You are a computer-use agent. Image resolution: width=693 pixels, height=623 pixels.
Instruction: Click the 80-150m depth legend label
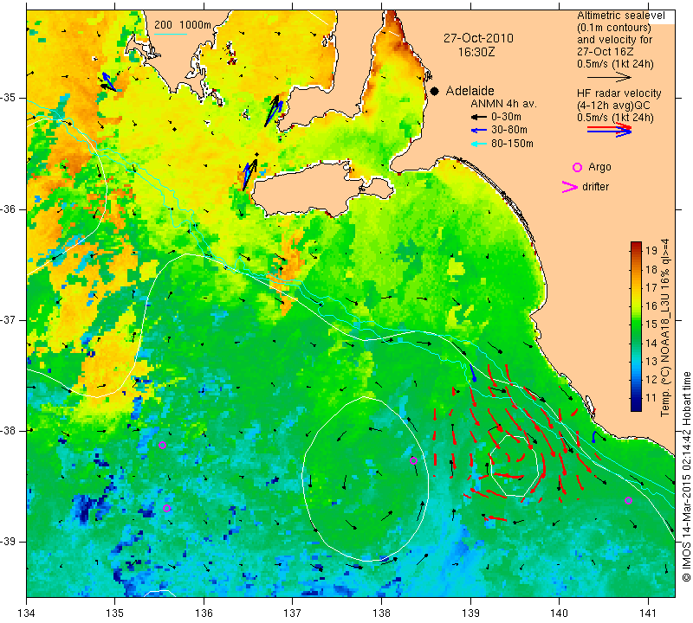(x=512, y=144)
